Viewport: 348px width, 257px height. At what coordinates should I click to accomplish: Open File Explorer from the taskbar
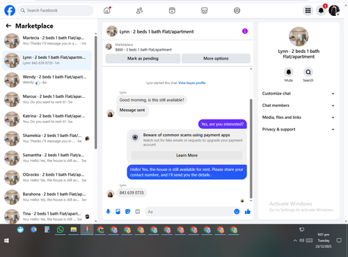[x=74, y=230]
